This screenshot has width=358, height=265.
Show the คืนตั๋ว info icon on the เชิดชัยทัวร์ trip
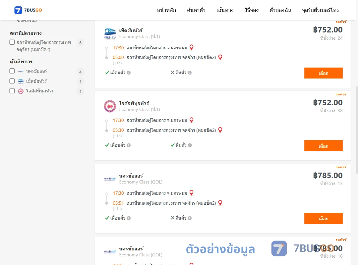pyautogui.click(x=190, y=73)
